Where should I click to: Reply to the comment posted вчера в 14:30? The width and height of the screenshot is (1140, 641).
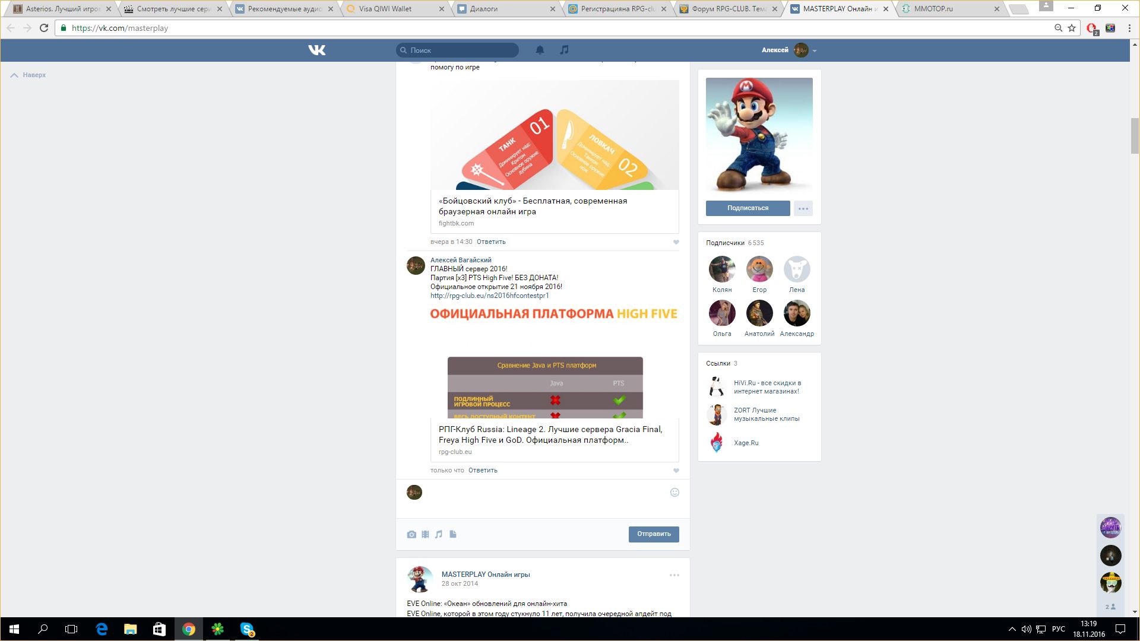pos(491,242)
